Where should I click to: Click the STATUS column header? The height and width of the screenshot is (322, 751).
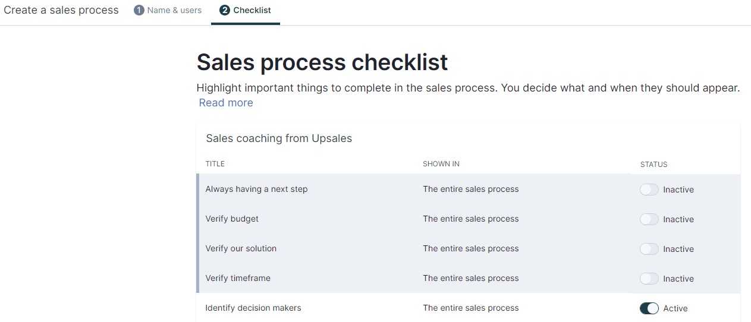[x=654, y=165]
